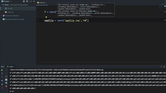This screenshot has height=93, width=166.
Task: Close the main run tab
Action: pyautogui.click(x=15, y=67)
